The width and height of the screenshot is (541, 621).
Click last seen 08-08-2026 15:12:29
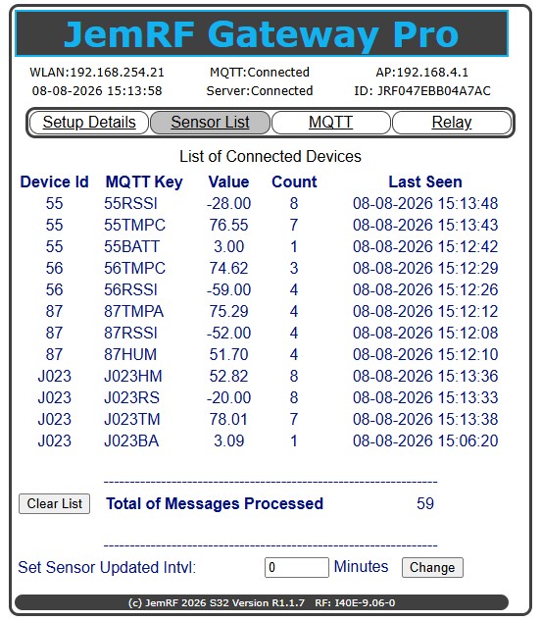[425, 269]
